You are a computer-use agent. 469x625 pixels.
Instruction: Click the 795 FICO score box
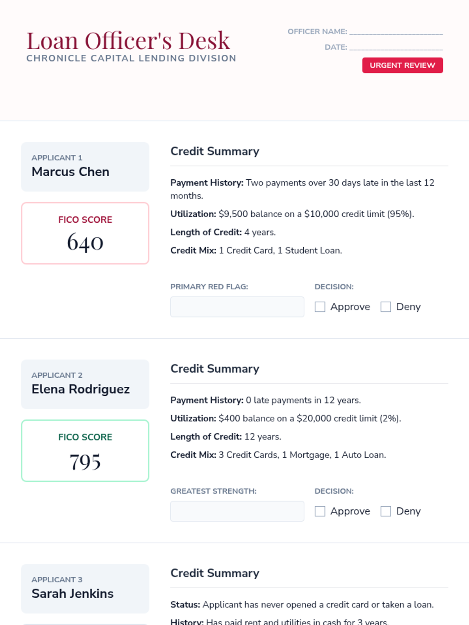tap(85, 451)
